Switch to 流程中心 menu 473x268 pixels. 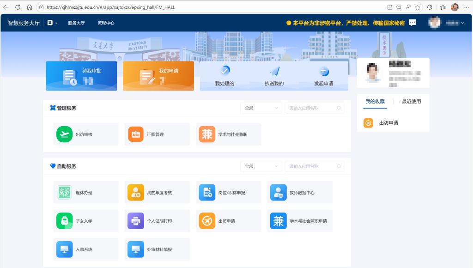point(106,23)
